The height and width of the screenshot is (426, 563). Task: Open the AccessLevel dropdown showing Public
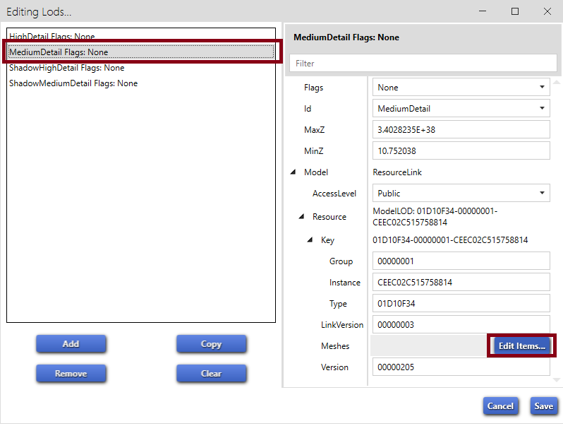pyautogui.click(x=461, y=194)
